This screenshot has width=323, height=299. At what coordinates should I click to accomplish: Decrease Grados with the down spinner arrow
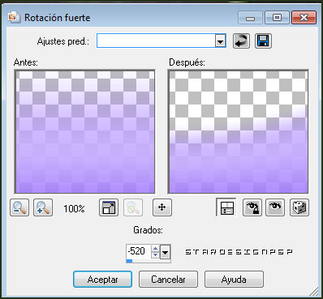pyautogui.click(x=155, y=255)
